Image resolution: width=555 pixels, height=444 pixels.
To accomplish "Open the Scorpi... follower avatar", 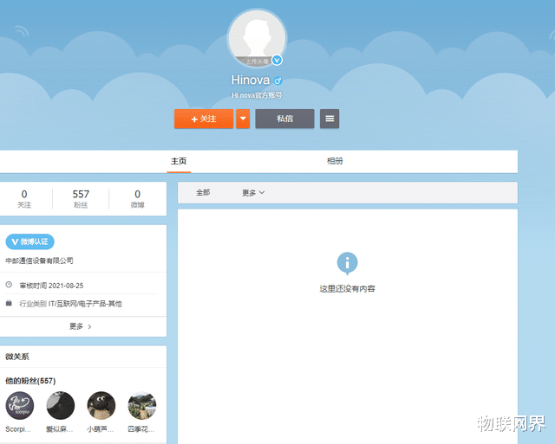I will click(20, 406).
